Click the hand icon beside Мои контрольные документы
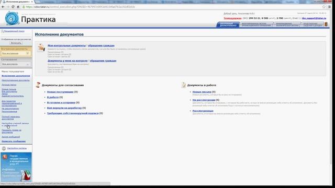335x188 pixels. tap(41, 47)
